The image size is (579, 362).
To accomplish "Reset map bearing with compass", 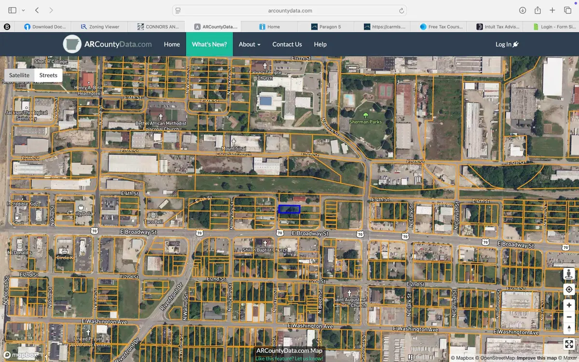I will click(x=569, y=329).
